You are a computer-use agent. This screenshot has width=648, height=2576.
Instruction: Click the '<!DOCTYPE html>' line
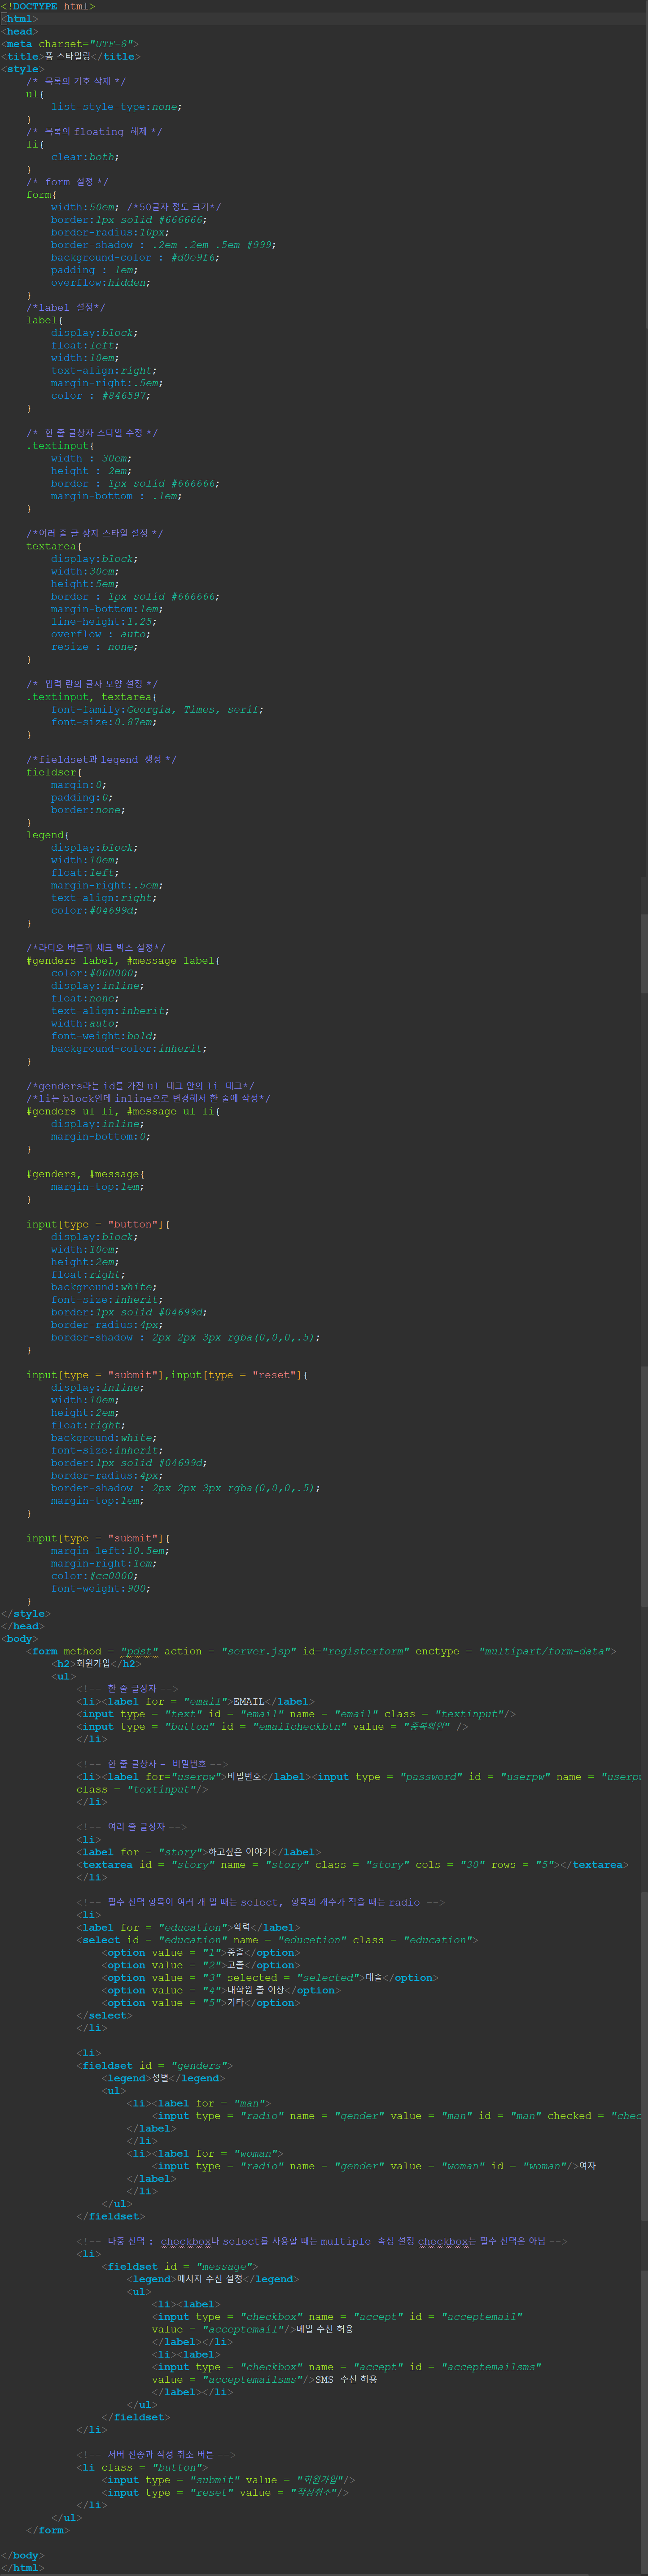[48, 6]
